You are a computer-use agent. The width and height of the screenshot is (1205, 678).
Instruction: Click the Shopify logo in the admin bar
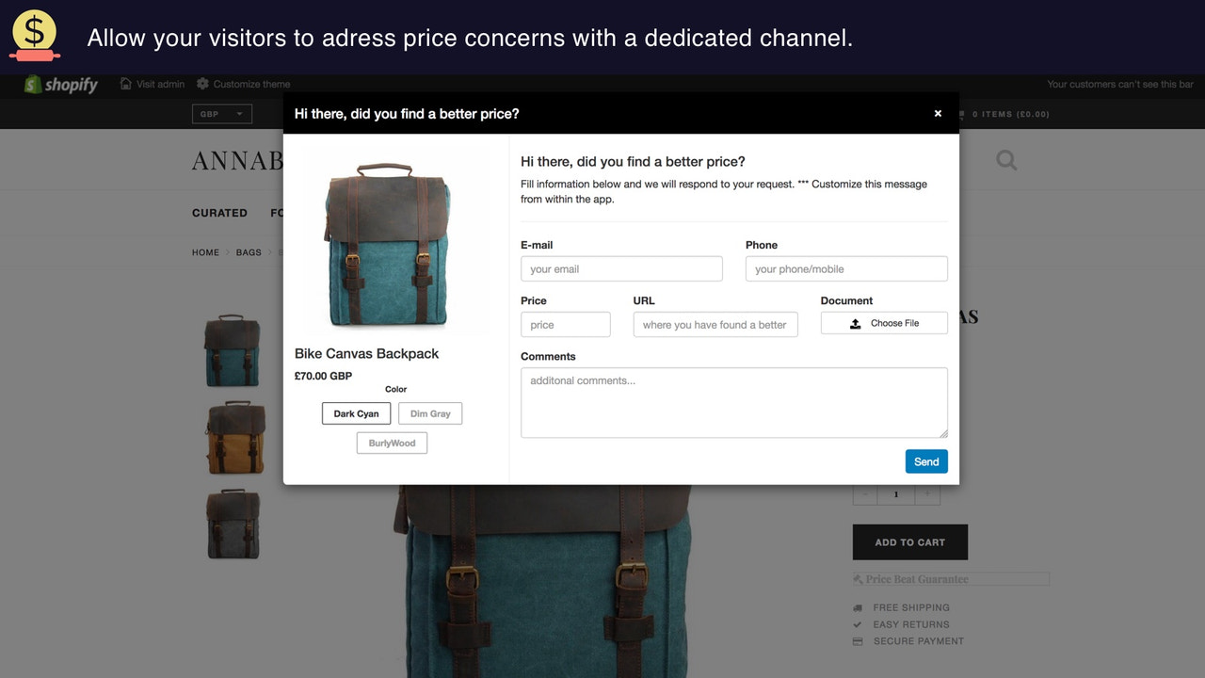tap(32, 84)
